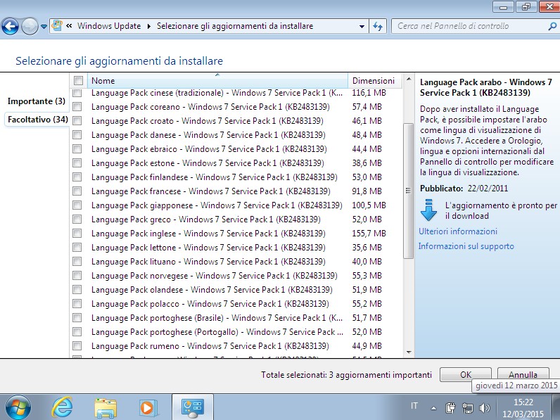Select the Language Pack olandese row text
Viewport: 560px width, 420px height.
pyautogui.click(x=212, y=290)
